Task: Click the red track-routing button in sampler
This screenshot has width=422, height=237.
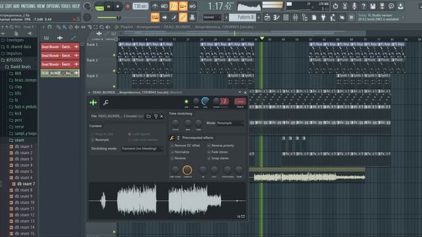Action: point(240,101)
